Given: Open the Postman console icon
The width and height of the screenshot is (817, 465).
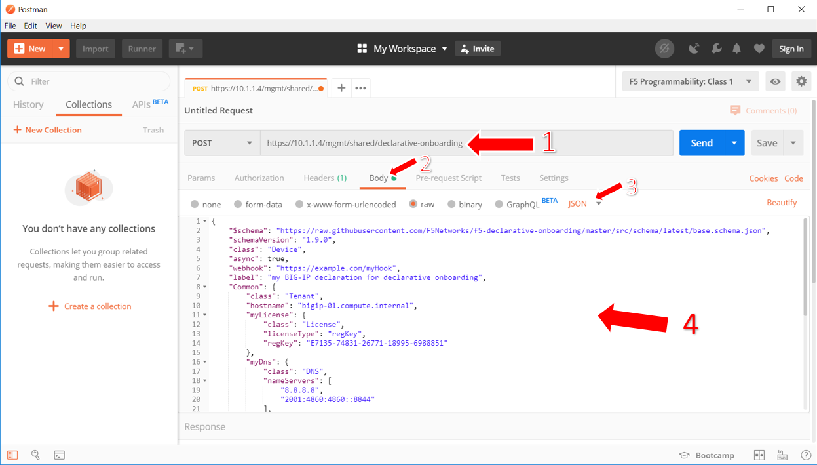Looking at the screenshot, I should 59,455.
